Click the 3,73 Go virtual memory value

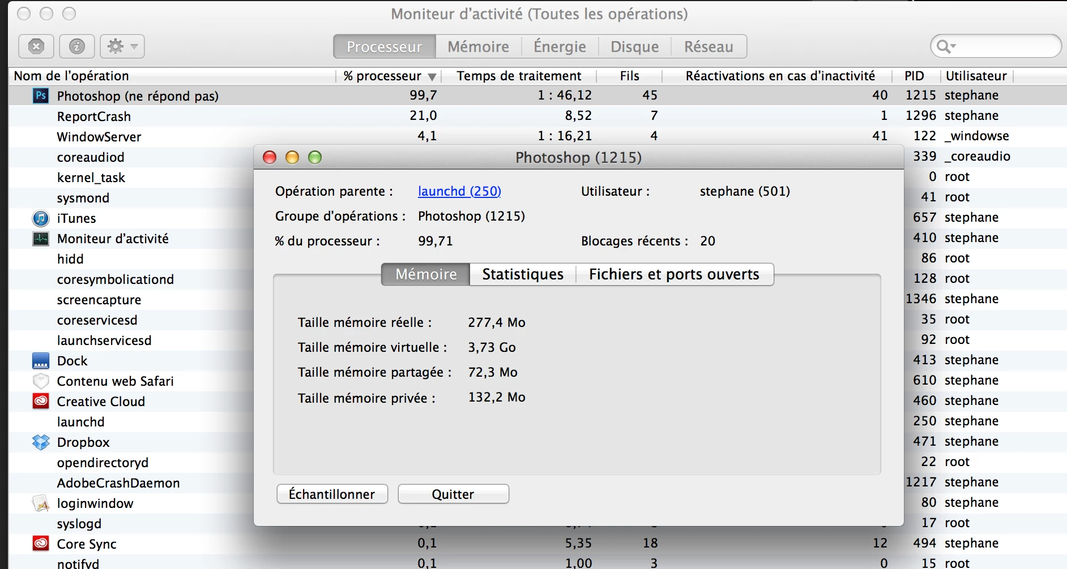point(492,347)
